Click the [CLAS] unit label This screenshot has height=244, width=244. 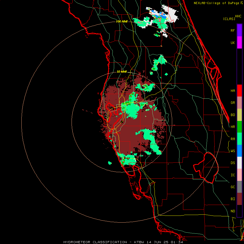(x=229, y=19)
